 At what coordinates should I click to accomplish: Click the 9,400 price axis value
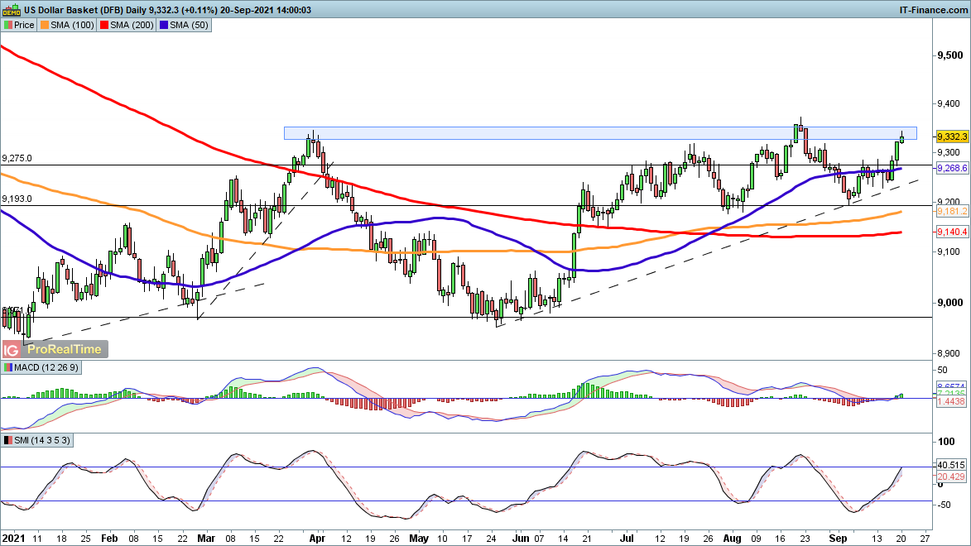coord(950,104)
